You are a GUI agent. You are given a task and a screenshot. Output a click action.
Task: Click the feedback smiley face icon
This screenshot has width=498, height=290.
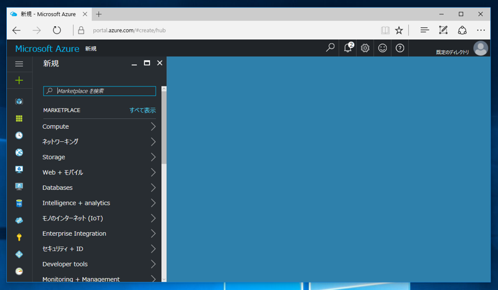382,48
